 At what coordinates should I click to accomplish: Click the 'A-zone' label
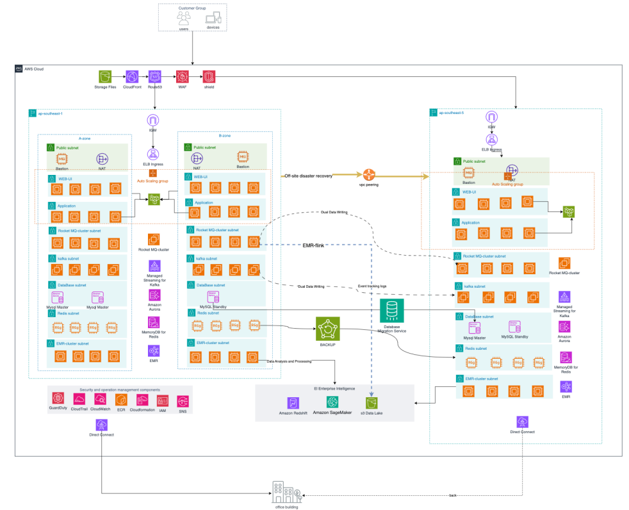[85, 138]
